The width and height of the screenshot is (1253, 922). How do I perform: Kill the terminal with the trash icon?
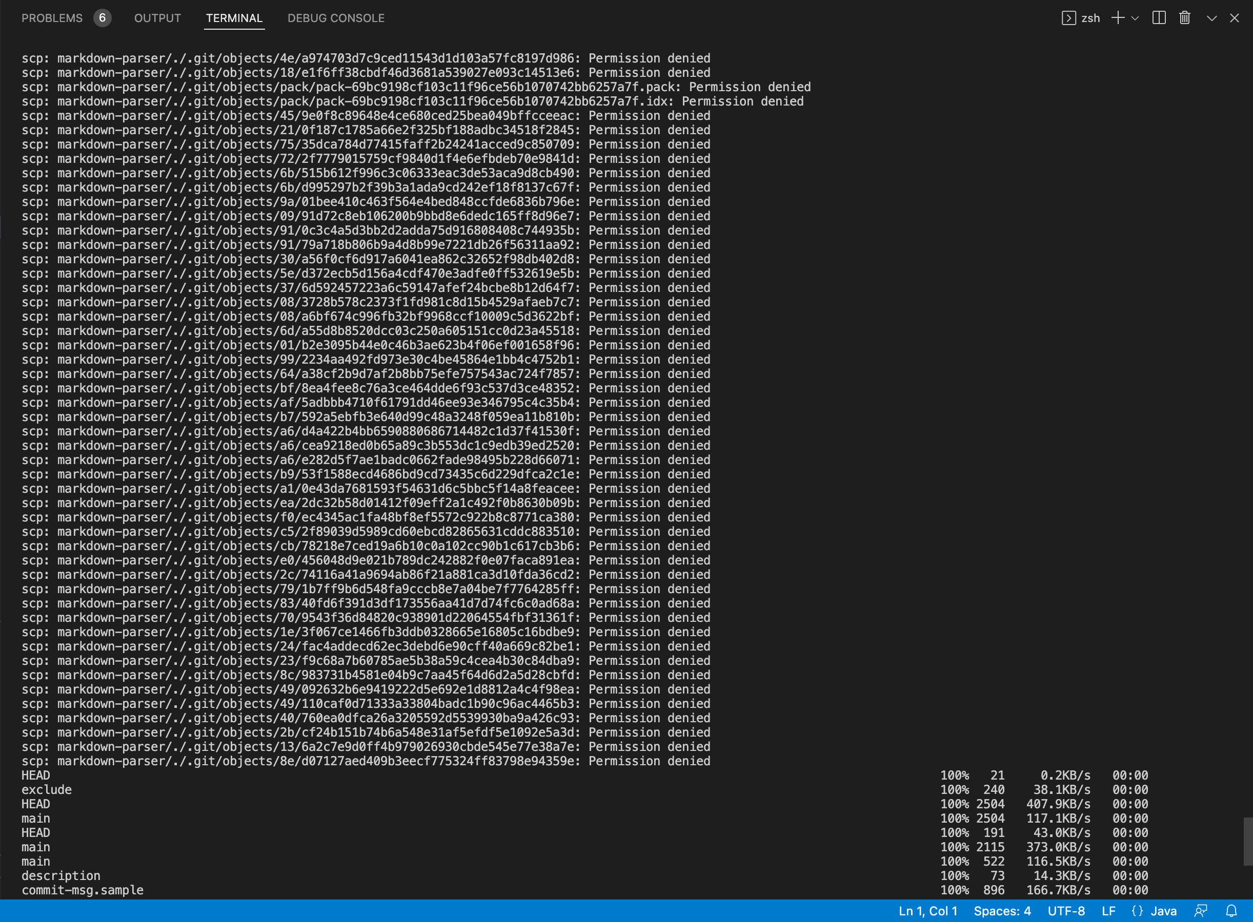point(1184,18)
